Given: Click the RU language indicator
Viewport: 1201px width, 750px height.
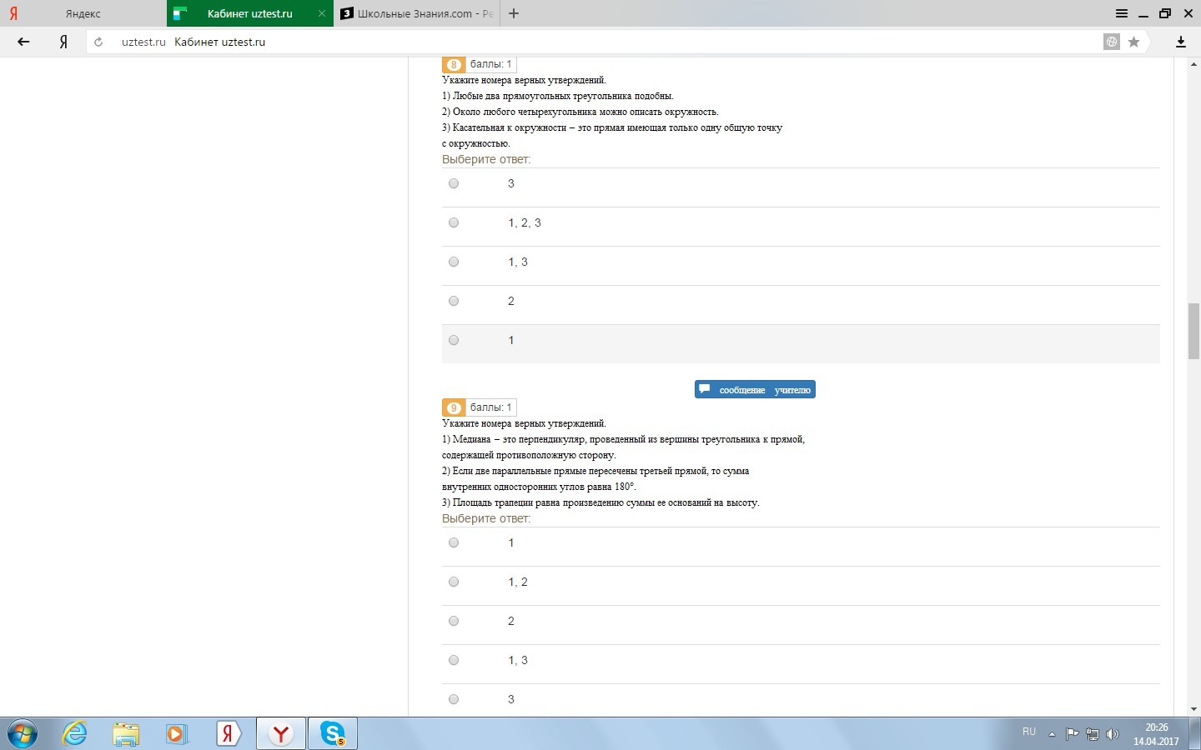Looking at the screenshot, I should (x=1029, y=732).
